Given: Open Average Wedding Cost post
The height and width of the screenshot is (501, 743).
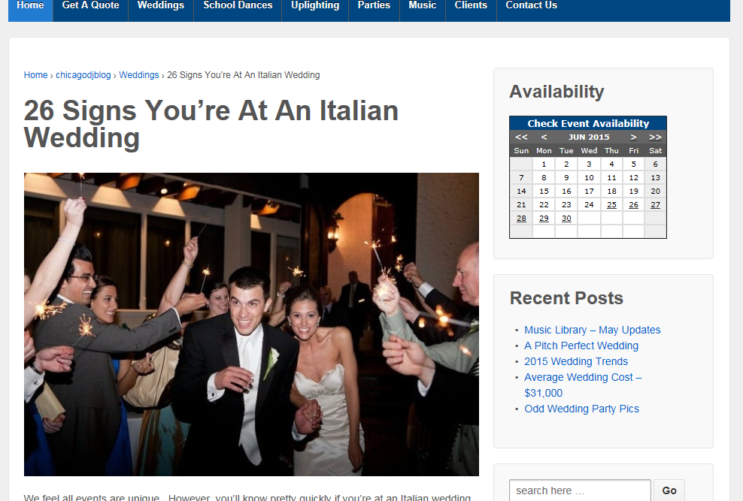Looking at the screenshot, I should click(x=582, y=377).
